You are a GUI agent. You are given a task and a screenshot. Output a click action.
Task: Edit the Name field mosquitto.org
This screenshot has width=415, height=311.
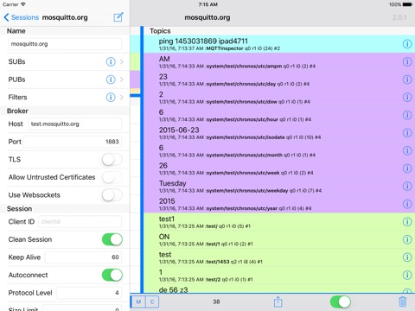click(65, 44)
